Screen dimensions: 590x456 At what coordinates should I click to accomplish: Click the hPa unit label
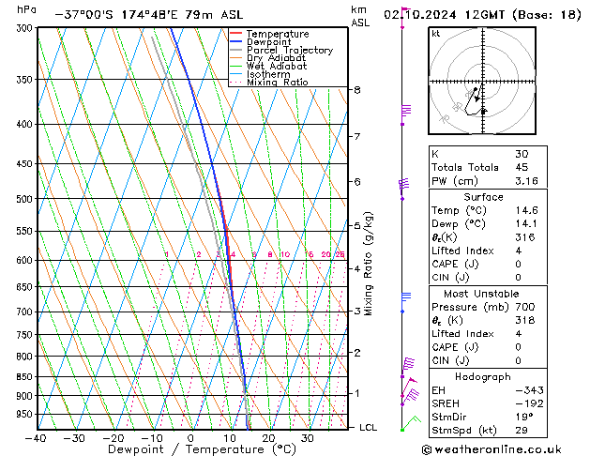click(26, 9)
